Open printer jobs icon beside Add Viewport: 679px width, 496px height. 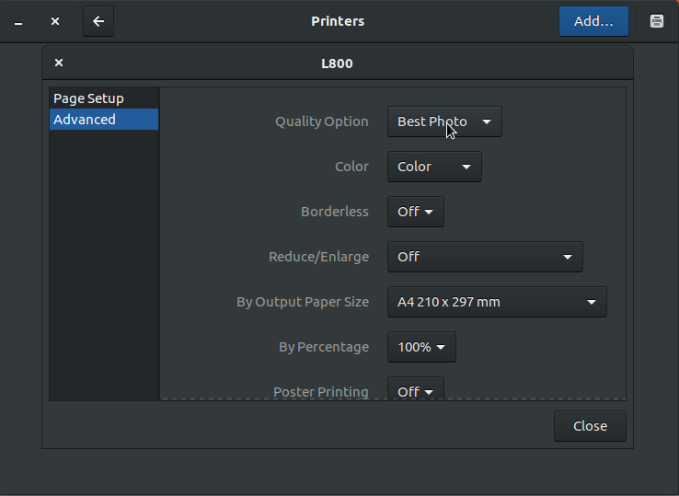(657, 21)
